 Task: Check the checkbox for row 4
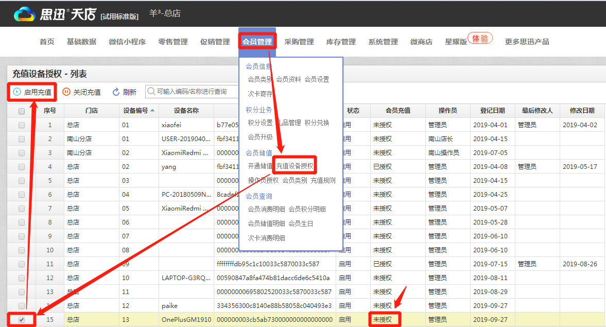pos(22,167)
